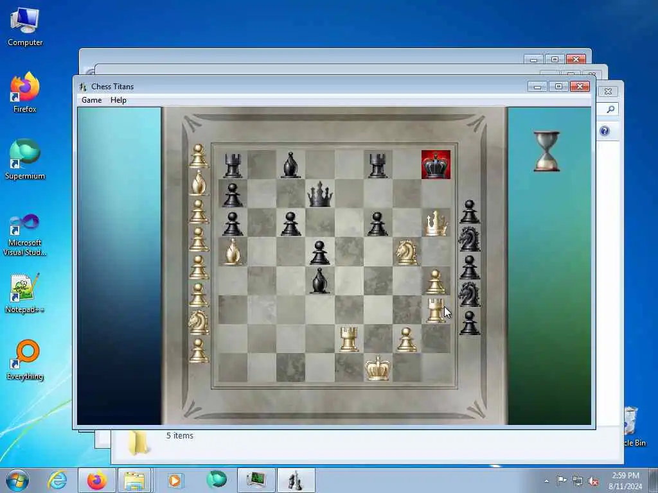This screenshot has height=493, width=658.
Task: Click the Windows Start button
Action: tap(17, 480)
